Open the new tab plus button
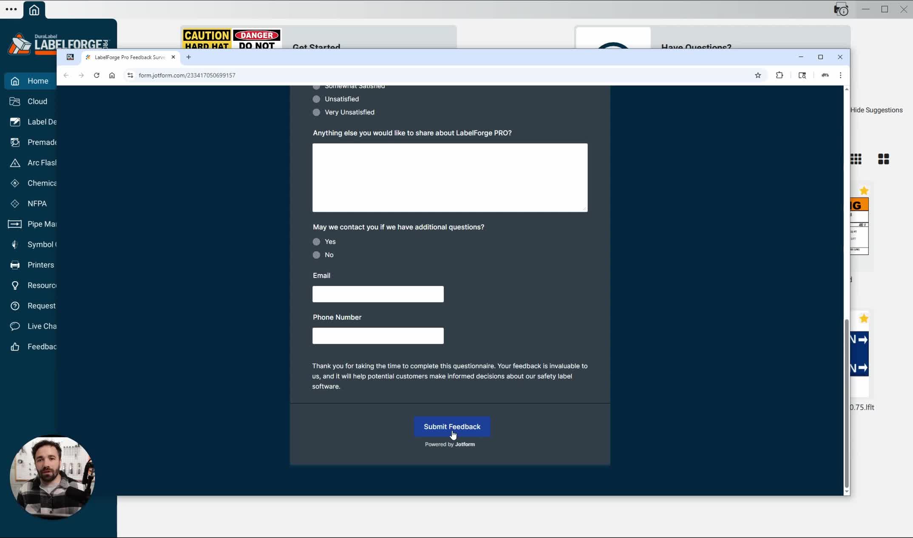This screenshot has width=913, height=538. click(x=189, y=57)
